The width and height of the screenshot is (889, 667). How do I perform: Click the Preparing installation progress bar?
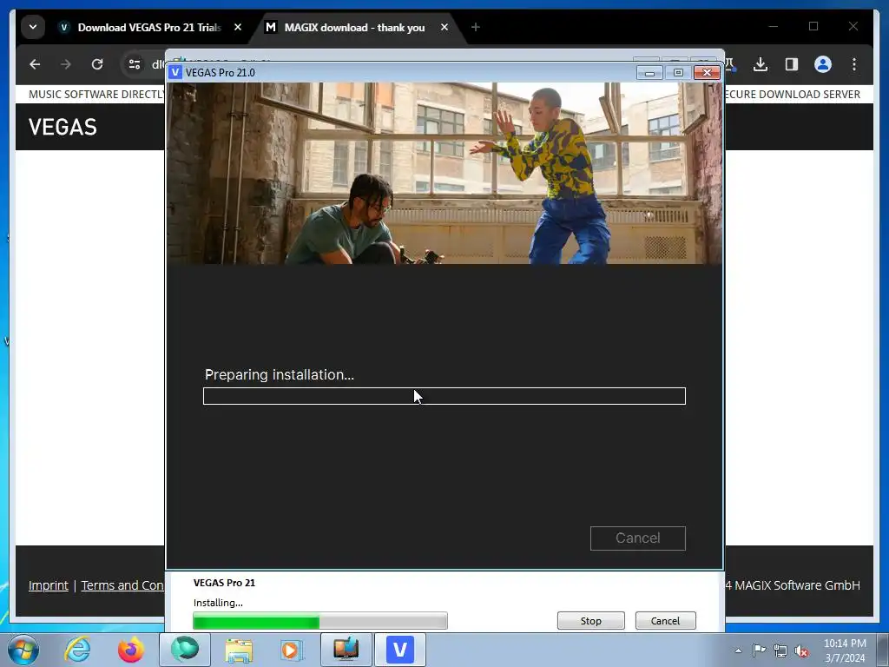(x=444, y=396)
